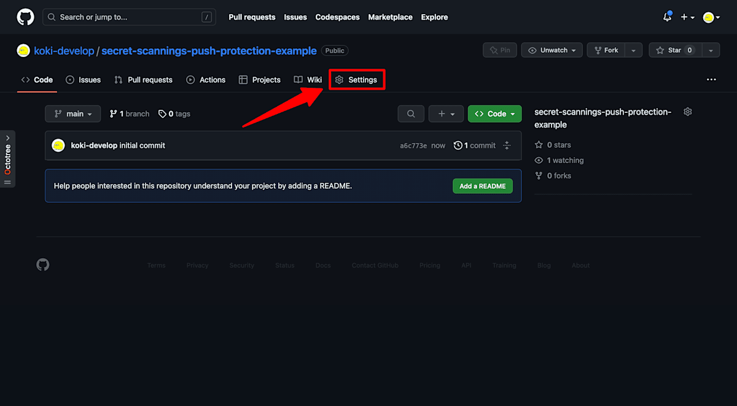Open the GitHub home logo

[25, 17]
